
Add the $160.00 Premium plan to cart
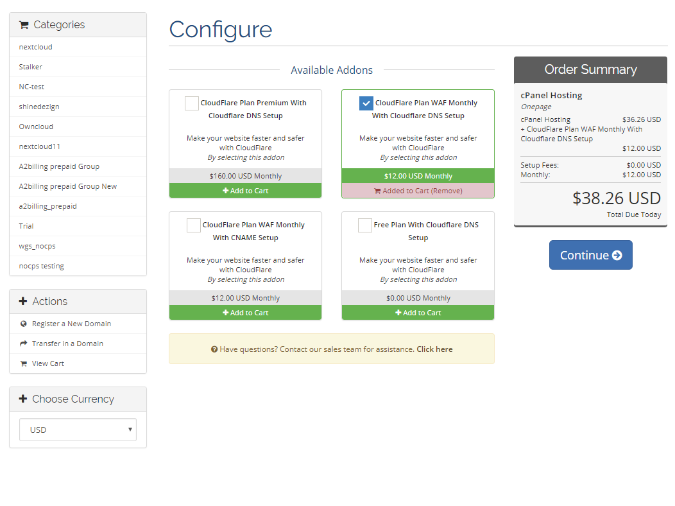coord(245,191)
